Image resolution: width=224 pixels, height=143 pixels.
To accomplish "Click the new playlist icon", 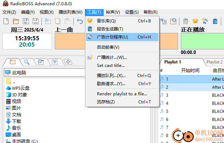I will click(x=6, y=21).
